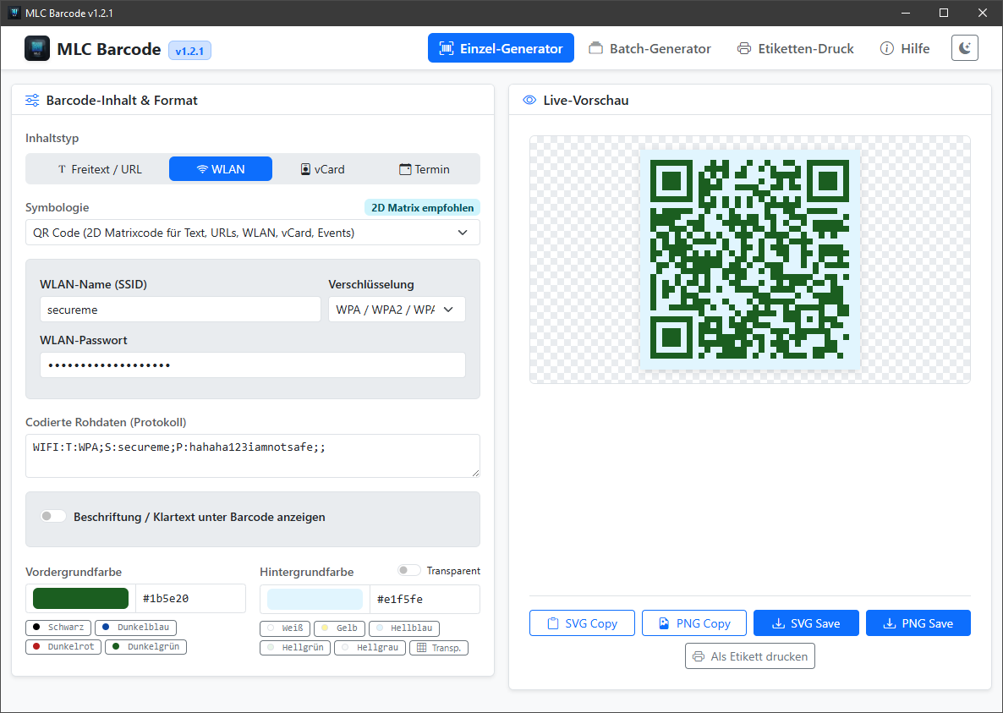Viewport: 1003px width, 713px height.
Task: Click the MLC Barcode app logo
Action: coord(37,48)
